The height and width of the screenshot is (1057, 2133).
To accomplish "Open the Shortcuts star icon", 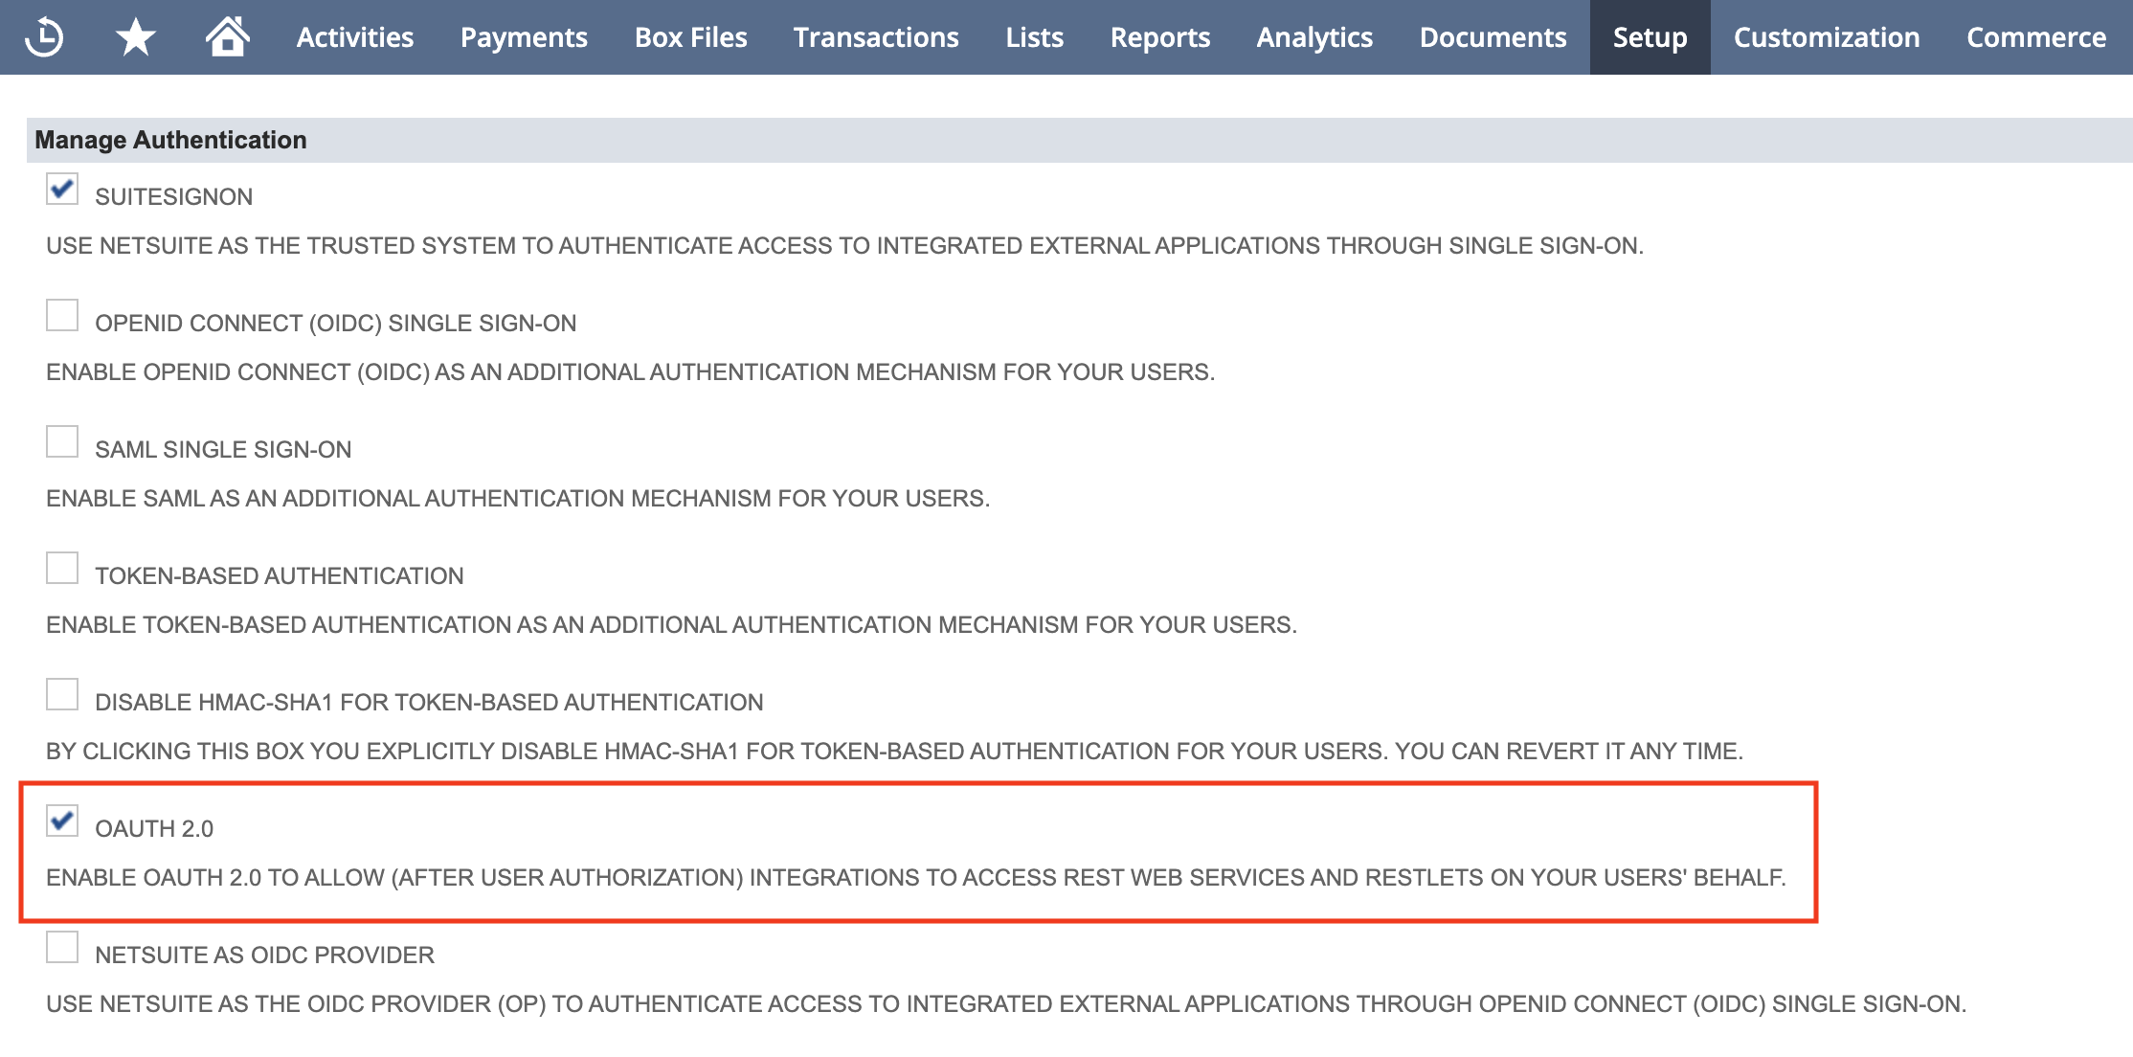I will (x=136, y=37).
